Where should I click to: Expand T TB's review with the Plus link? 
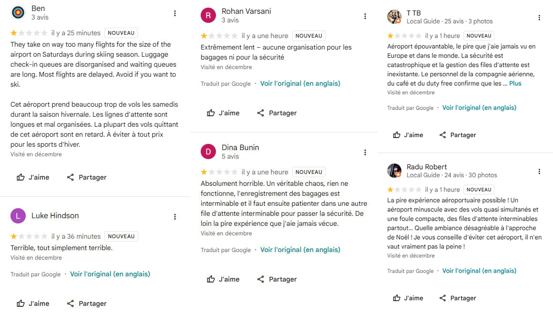(x=515, y=83)
